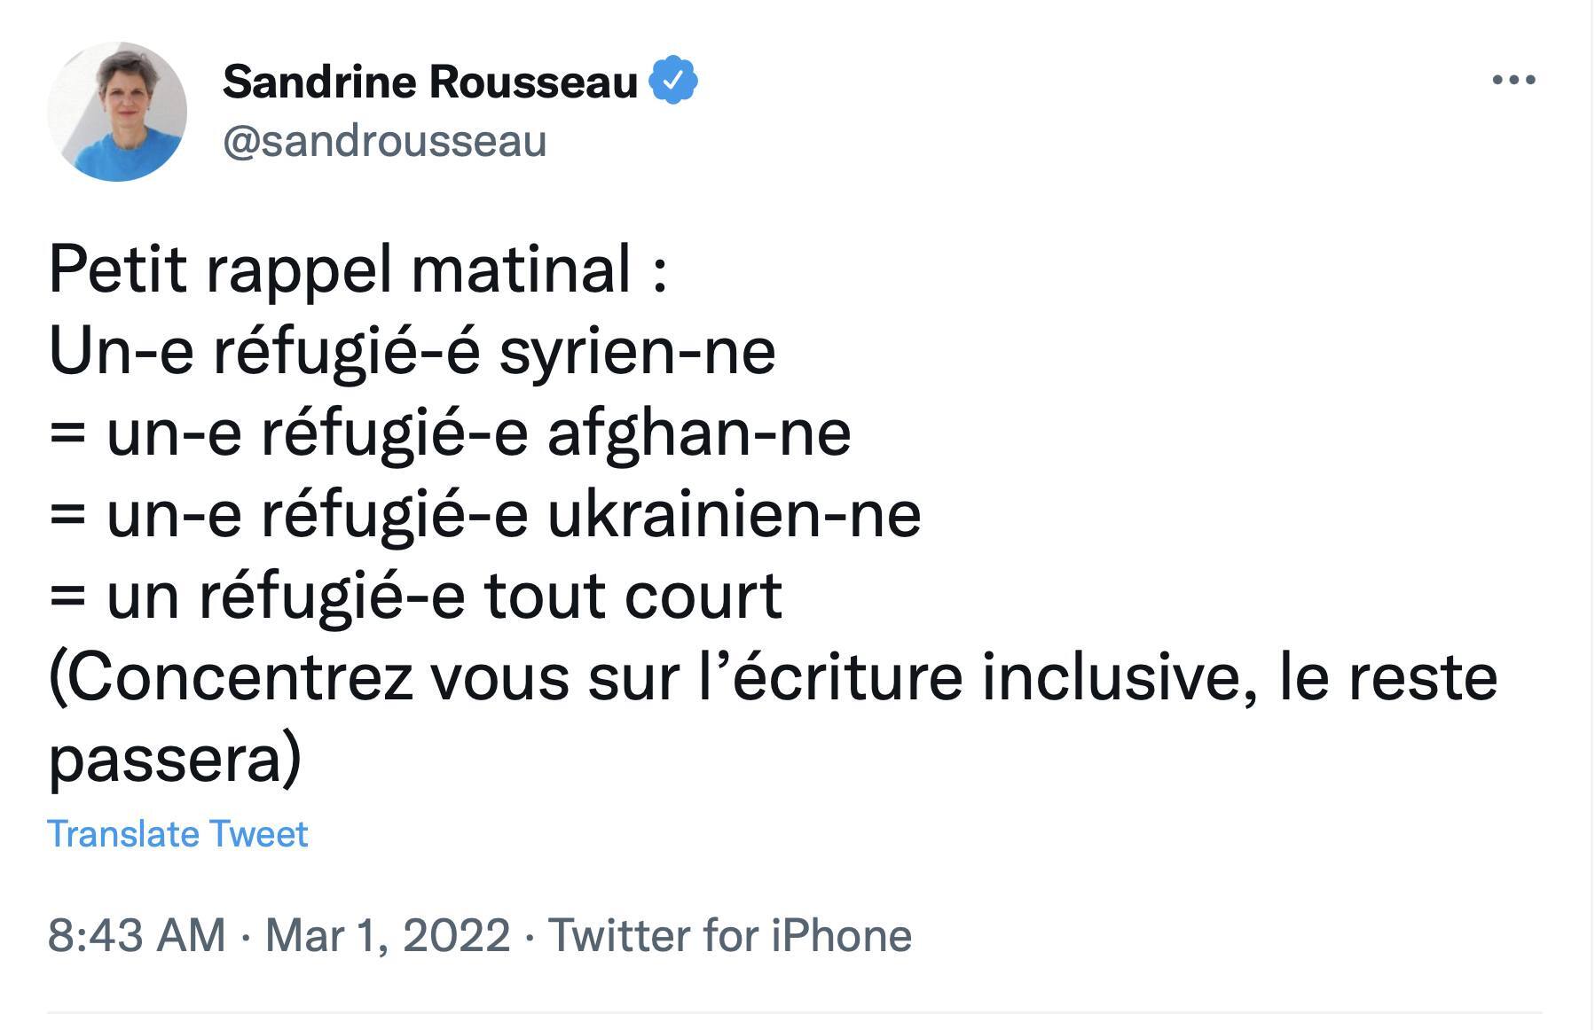
Task: Click the final word "passera)"
Action: (175, 759)
